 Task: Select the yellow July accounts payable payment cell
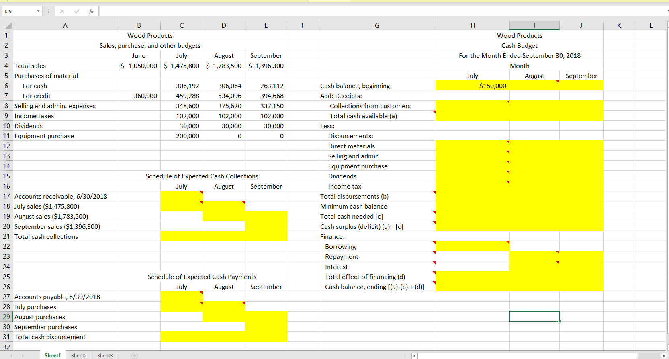(x=182, y=297)
